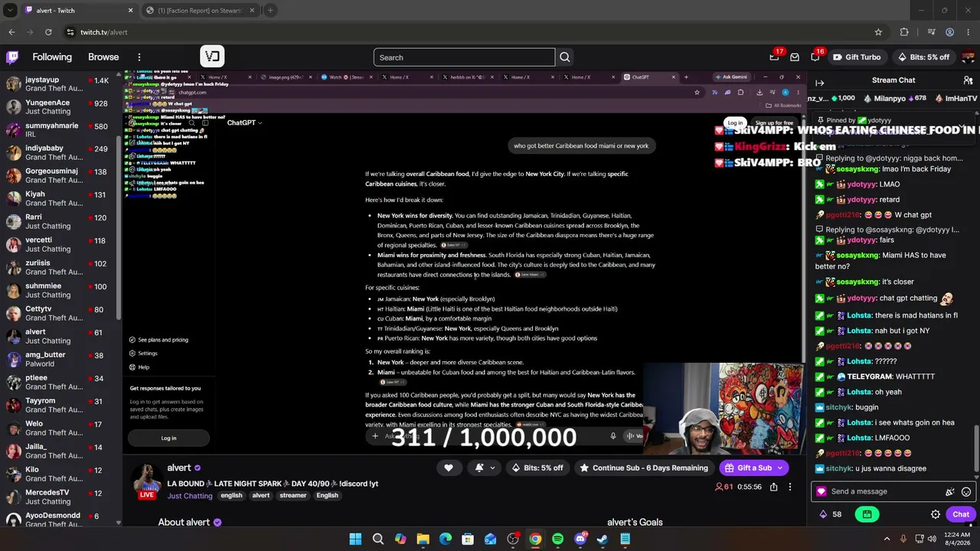This screenshot has width=980, height=551.
Task: Toggle notifications bell for alvert
Action: [479, 468]
